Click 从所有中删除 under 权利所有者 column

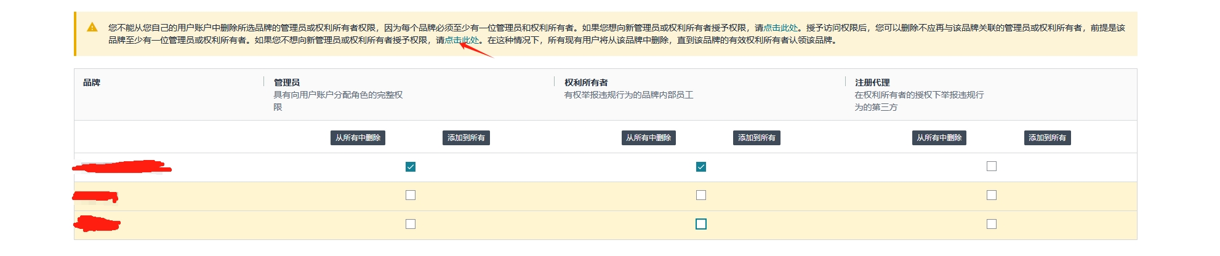point(648,138)
